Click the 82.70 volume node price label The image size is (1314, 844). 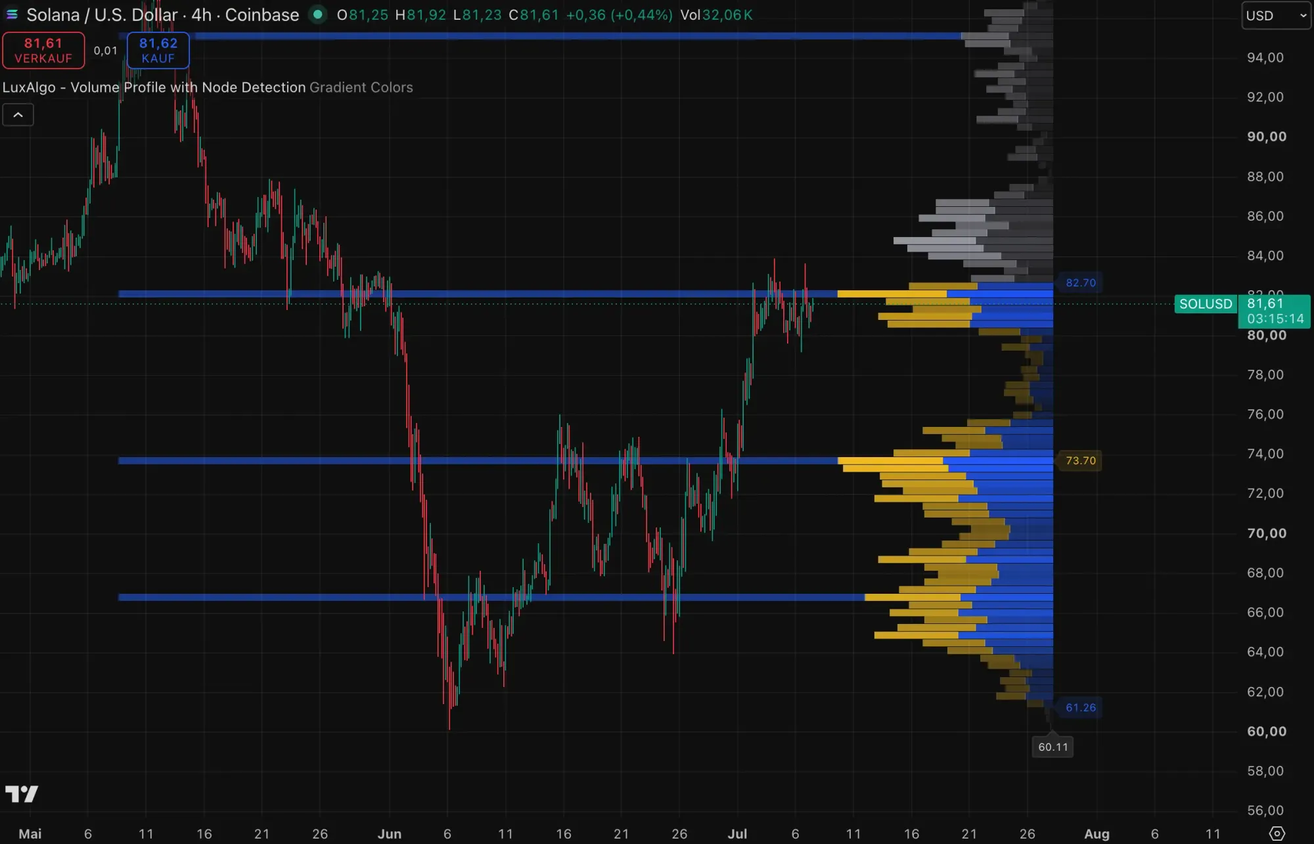pyautogui.click(x=1081, y=283)
